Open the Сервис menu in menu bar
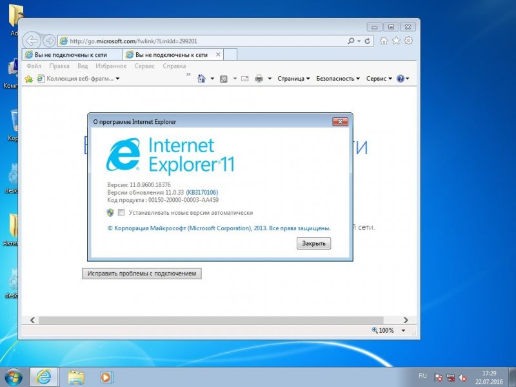The height and width of the screenshot is (387, 516). (x=144, y=66)
